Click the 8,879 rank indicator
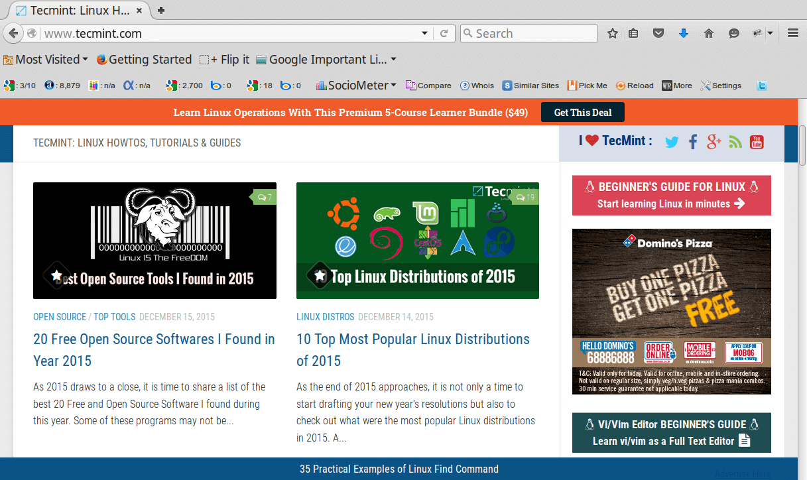This screenshot has width=807, height=480. 62,86
